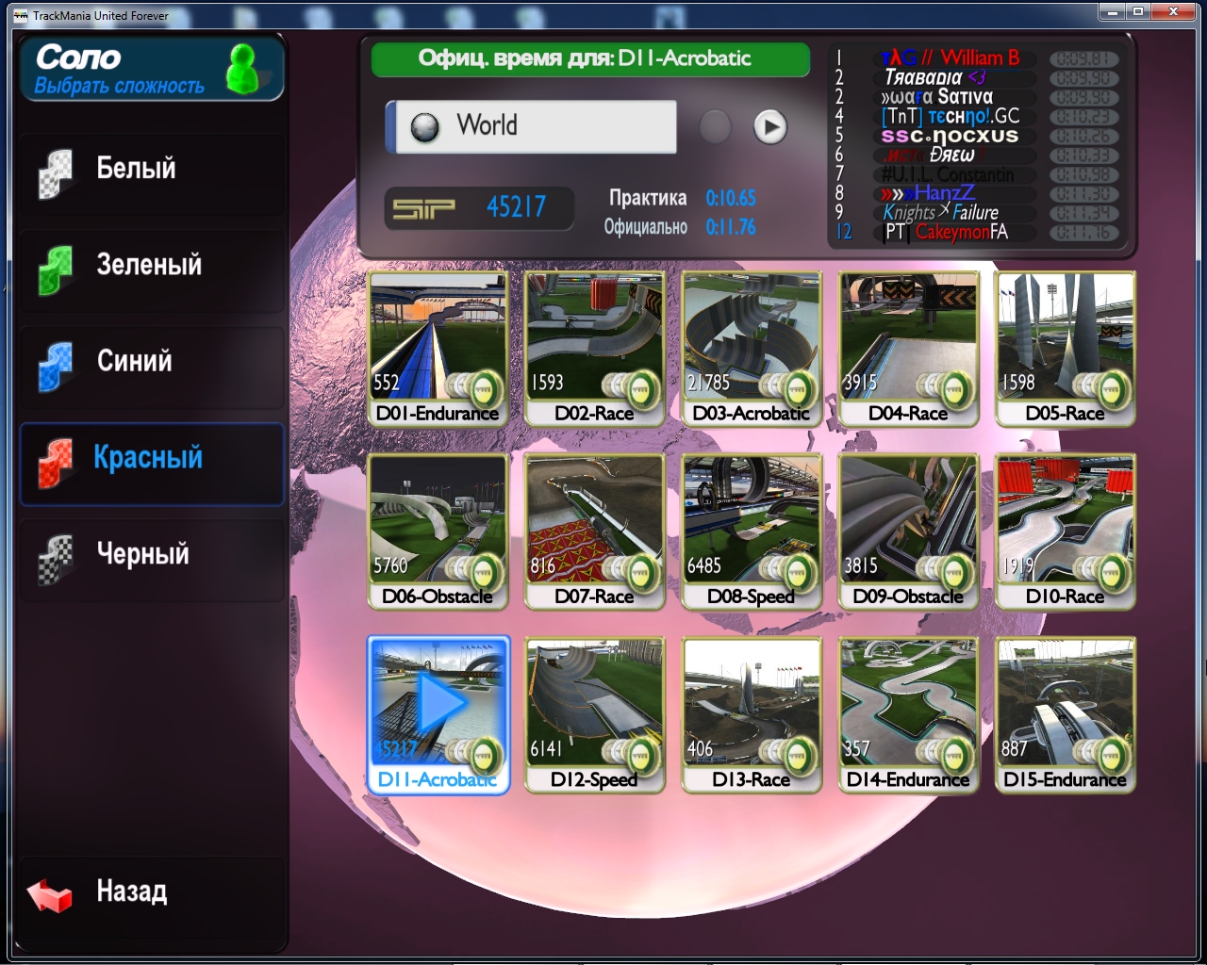
Task: Open the D15-Endurance track tile
Action: click(1065, 714)
